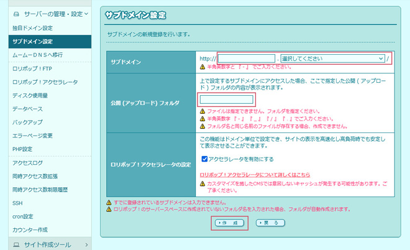
Task: Open PHP設定 in the sidebar
Action: [22, 149]
